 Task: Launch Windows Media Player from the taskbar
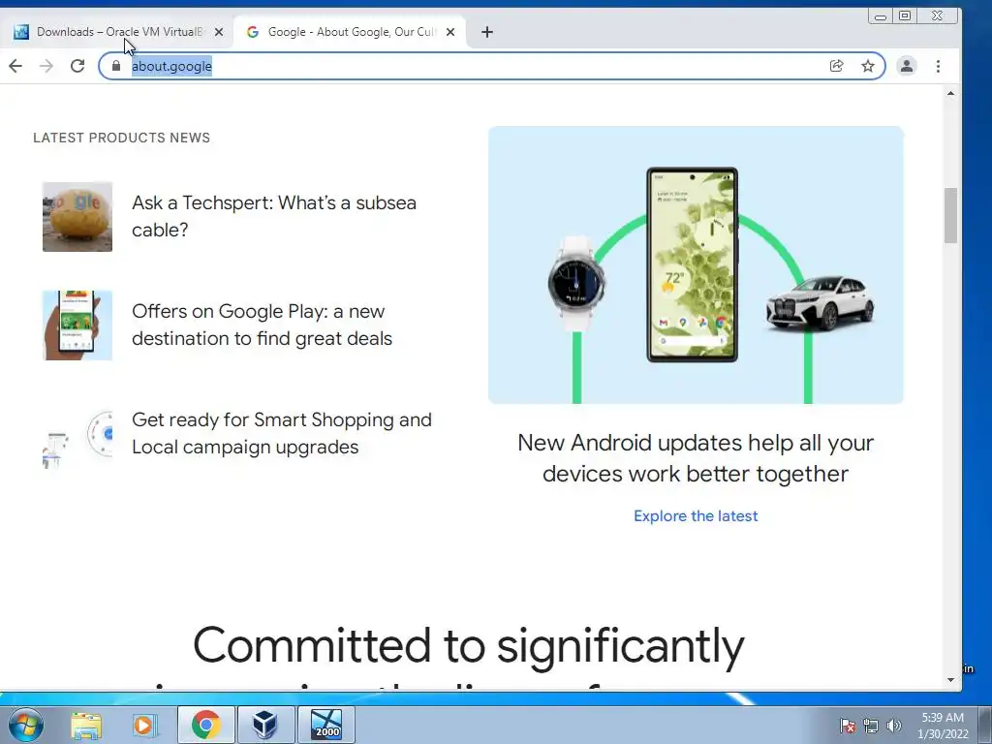tap(144, 725)
